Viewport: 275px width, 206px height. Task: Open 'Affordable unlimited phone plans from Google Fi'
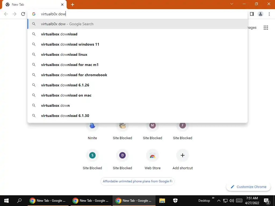137,181
